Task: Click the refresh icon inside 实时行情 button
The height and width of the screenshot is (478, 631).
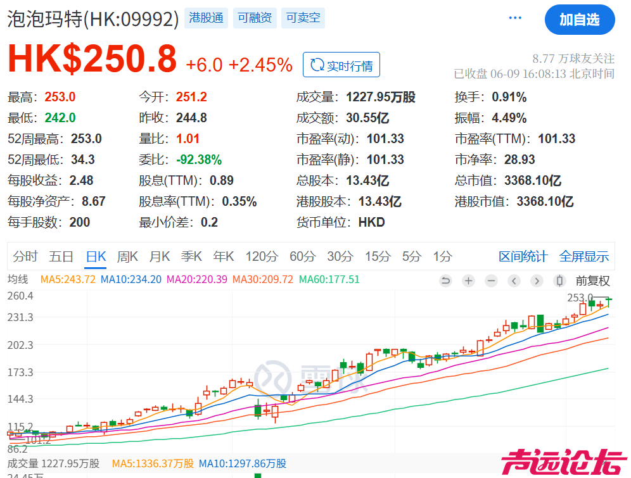Action: pos(317,64)
